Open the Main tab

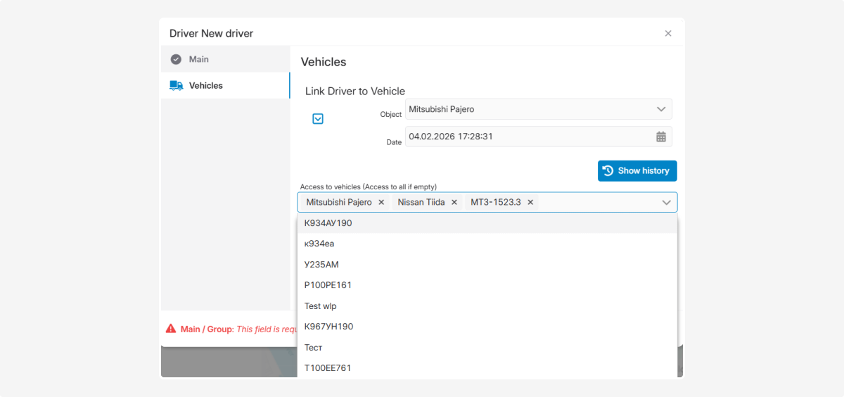click(x=198, y=59)
